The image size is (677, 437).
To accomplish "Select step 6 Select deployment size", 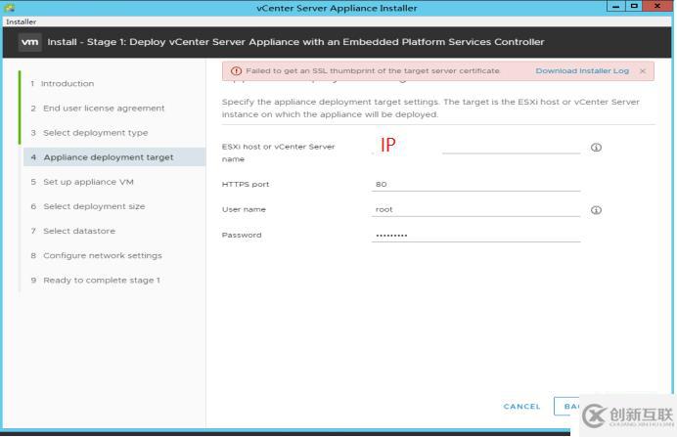I will click(88, 206).
